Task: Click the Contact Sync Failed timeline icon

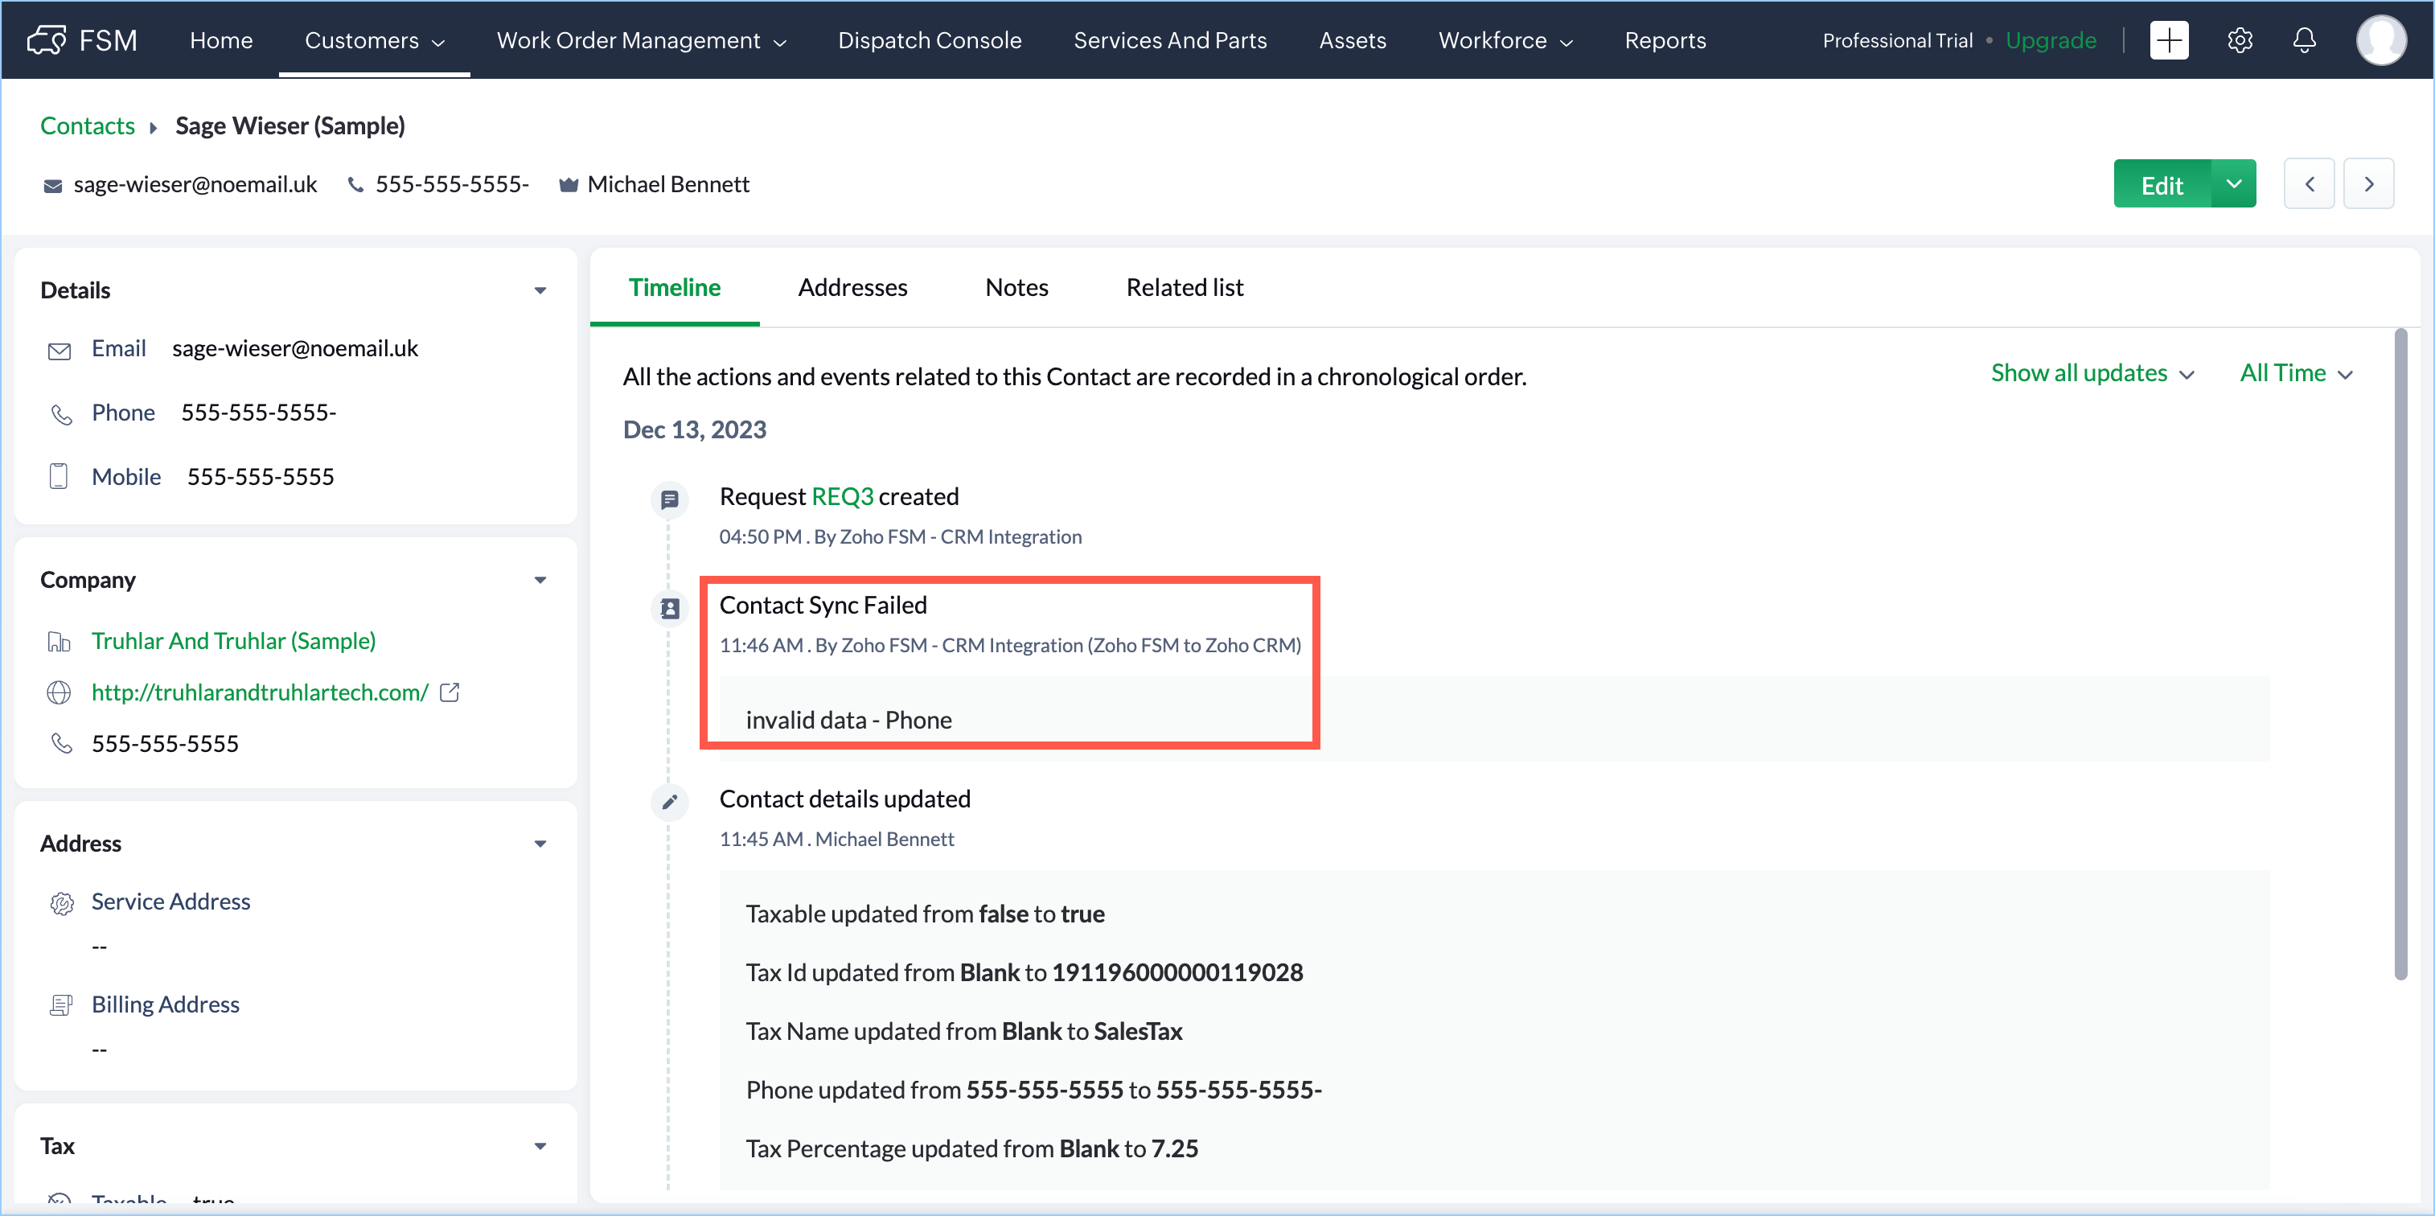Action: coord(669,609)
